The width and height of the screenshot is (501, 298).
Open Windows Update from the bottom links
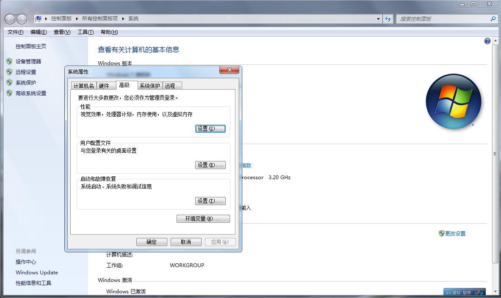click(36, 273)
